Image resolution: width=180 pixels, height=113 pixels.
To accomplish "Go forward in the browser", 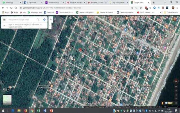I will (7, 8).
